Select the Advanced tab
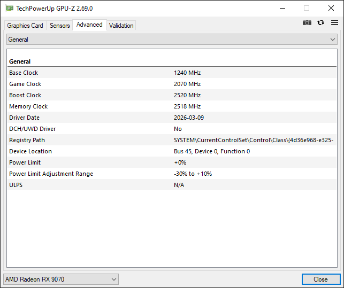Screen dimensions: 344x288 click(x=89, y=25)
